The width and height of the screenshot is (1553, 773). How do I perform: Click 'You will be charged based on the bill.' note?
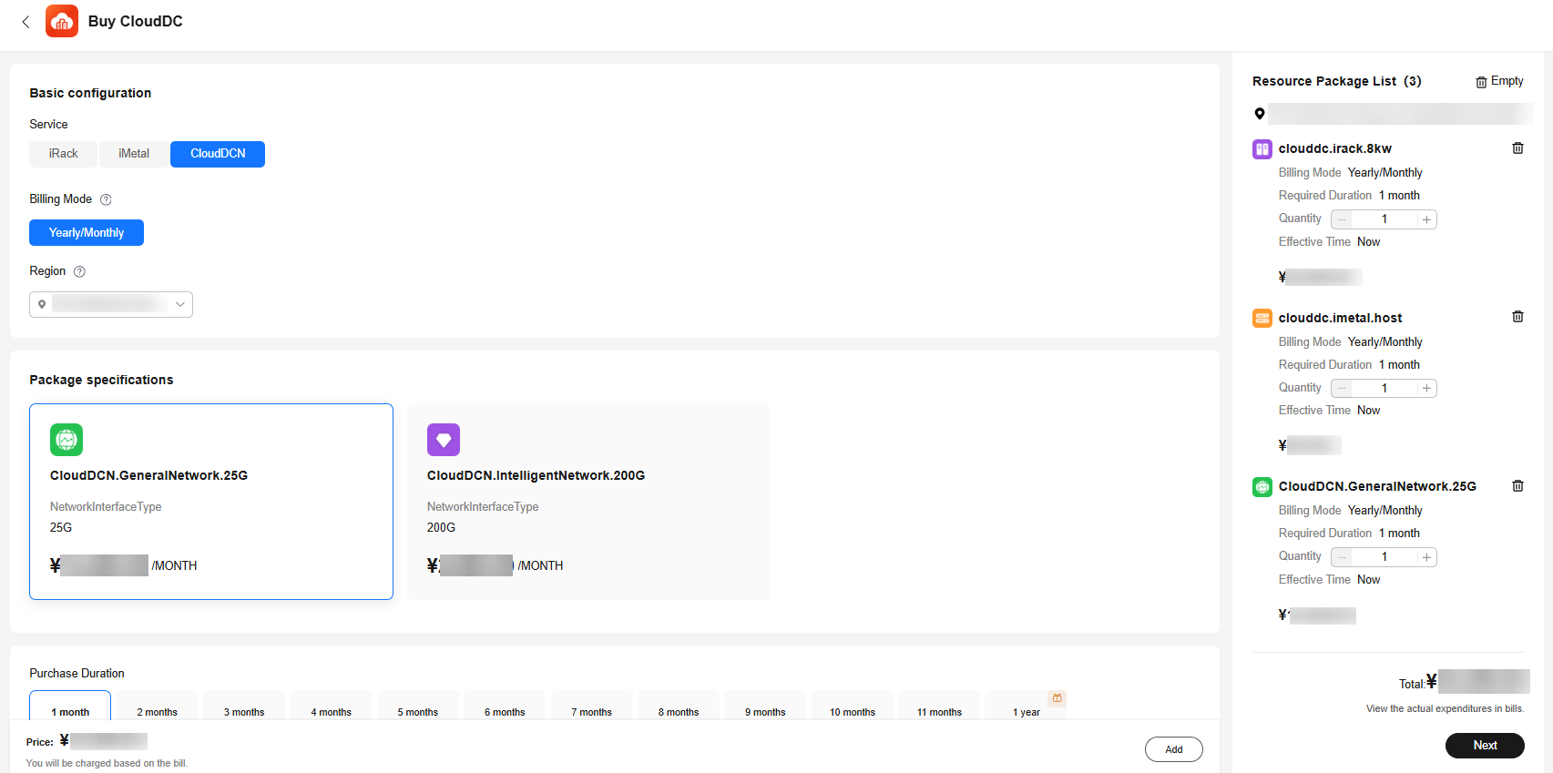coord(107,763)
